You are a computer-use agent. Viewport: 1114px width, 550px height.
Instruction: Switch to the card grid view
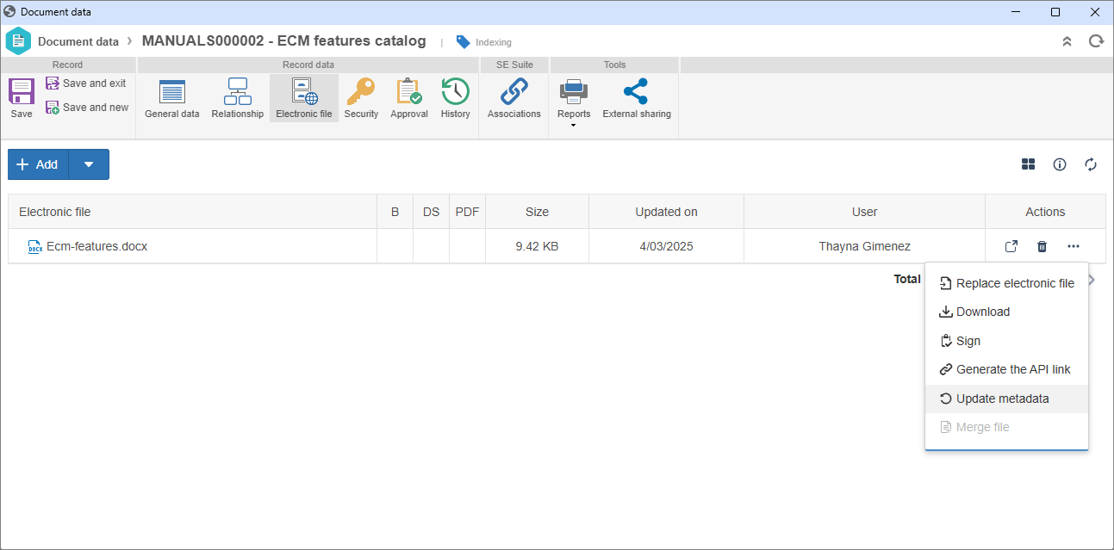tap(1028, 164)
